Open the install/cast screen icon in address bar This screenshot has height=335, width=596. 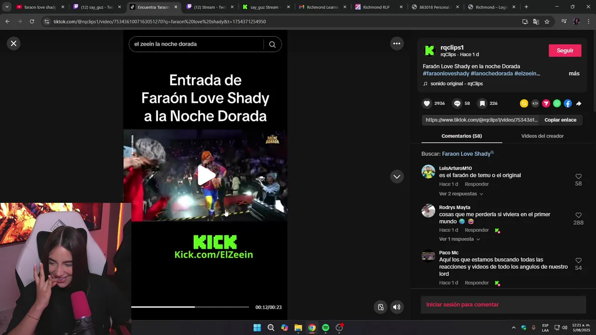pos(525,21)
